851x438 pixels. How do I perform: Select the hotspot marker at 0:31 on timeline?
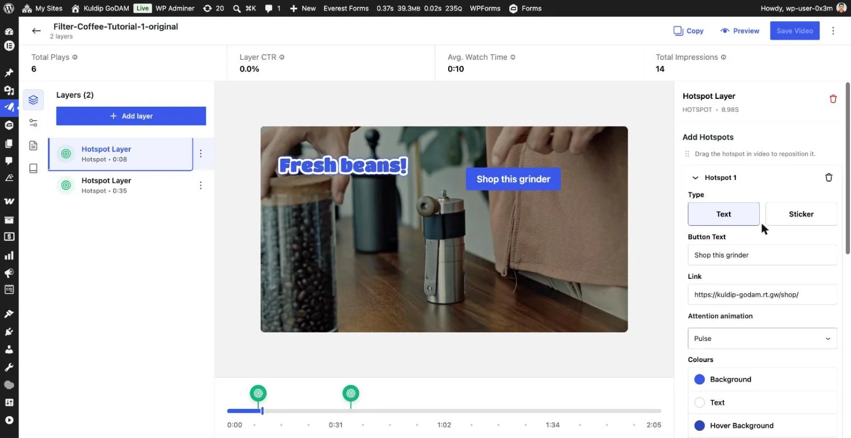351,393
